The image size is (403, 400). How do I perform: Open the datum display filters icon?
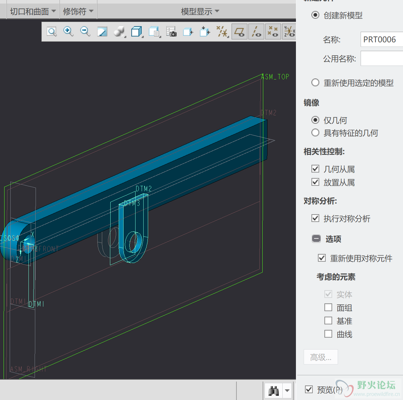click(x=223, y=32)
